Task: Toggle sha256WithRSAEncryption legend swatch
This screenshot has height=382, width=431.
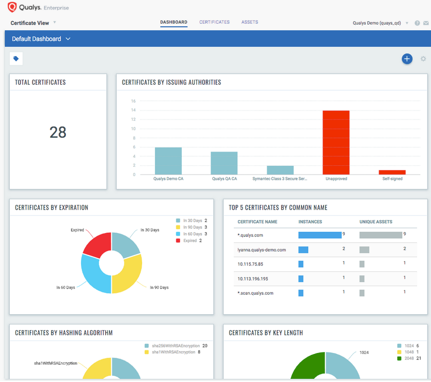Action: click(147, 346)
